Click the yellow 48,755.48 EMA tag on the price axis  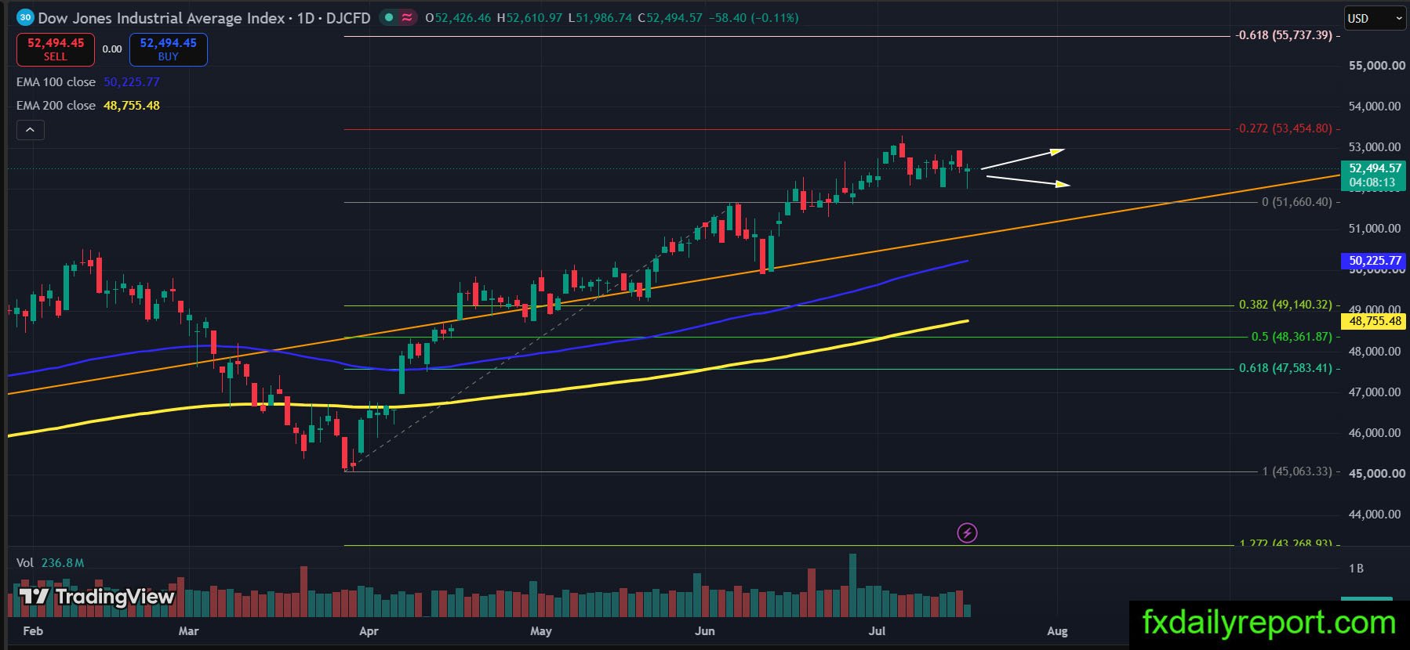pyautogui.click(x=1375, y=321)
